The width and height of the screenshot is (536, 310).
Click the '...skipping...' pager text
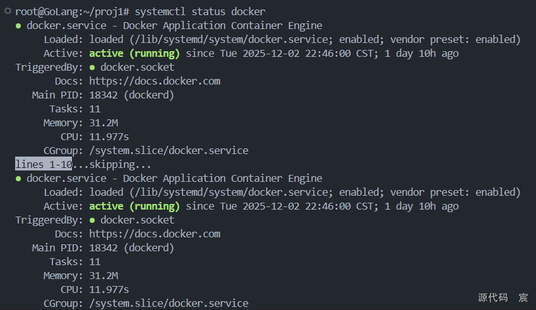[x=112, y=165]
